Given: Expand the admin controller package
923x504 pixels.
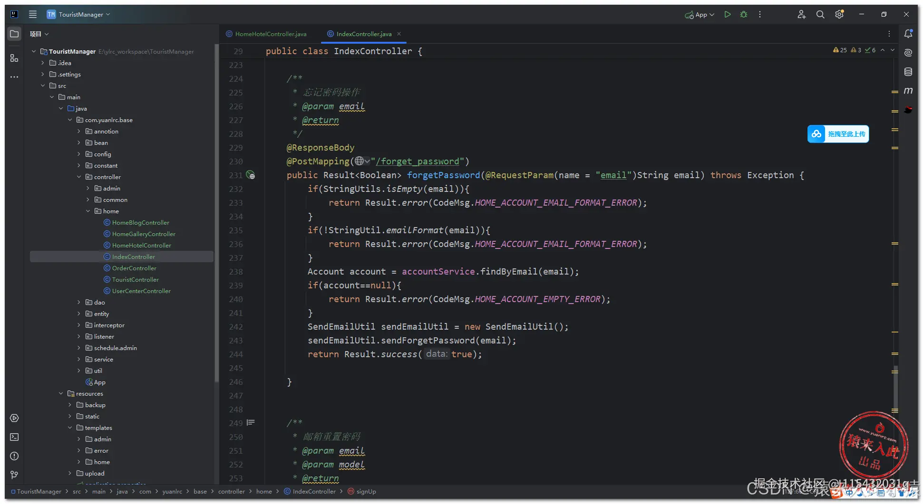Looking at the screenshot, I should [88, 188].
